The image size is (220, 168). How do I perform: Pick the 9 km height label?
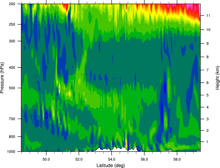pyautogui.click(x=207, y=44)
